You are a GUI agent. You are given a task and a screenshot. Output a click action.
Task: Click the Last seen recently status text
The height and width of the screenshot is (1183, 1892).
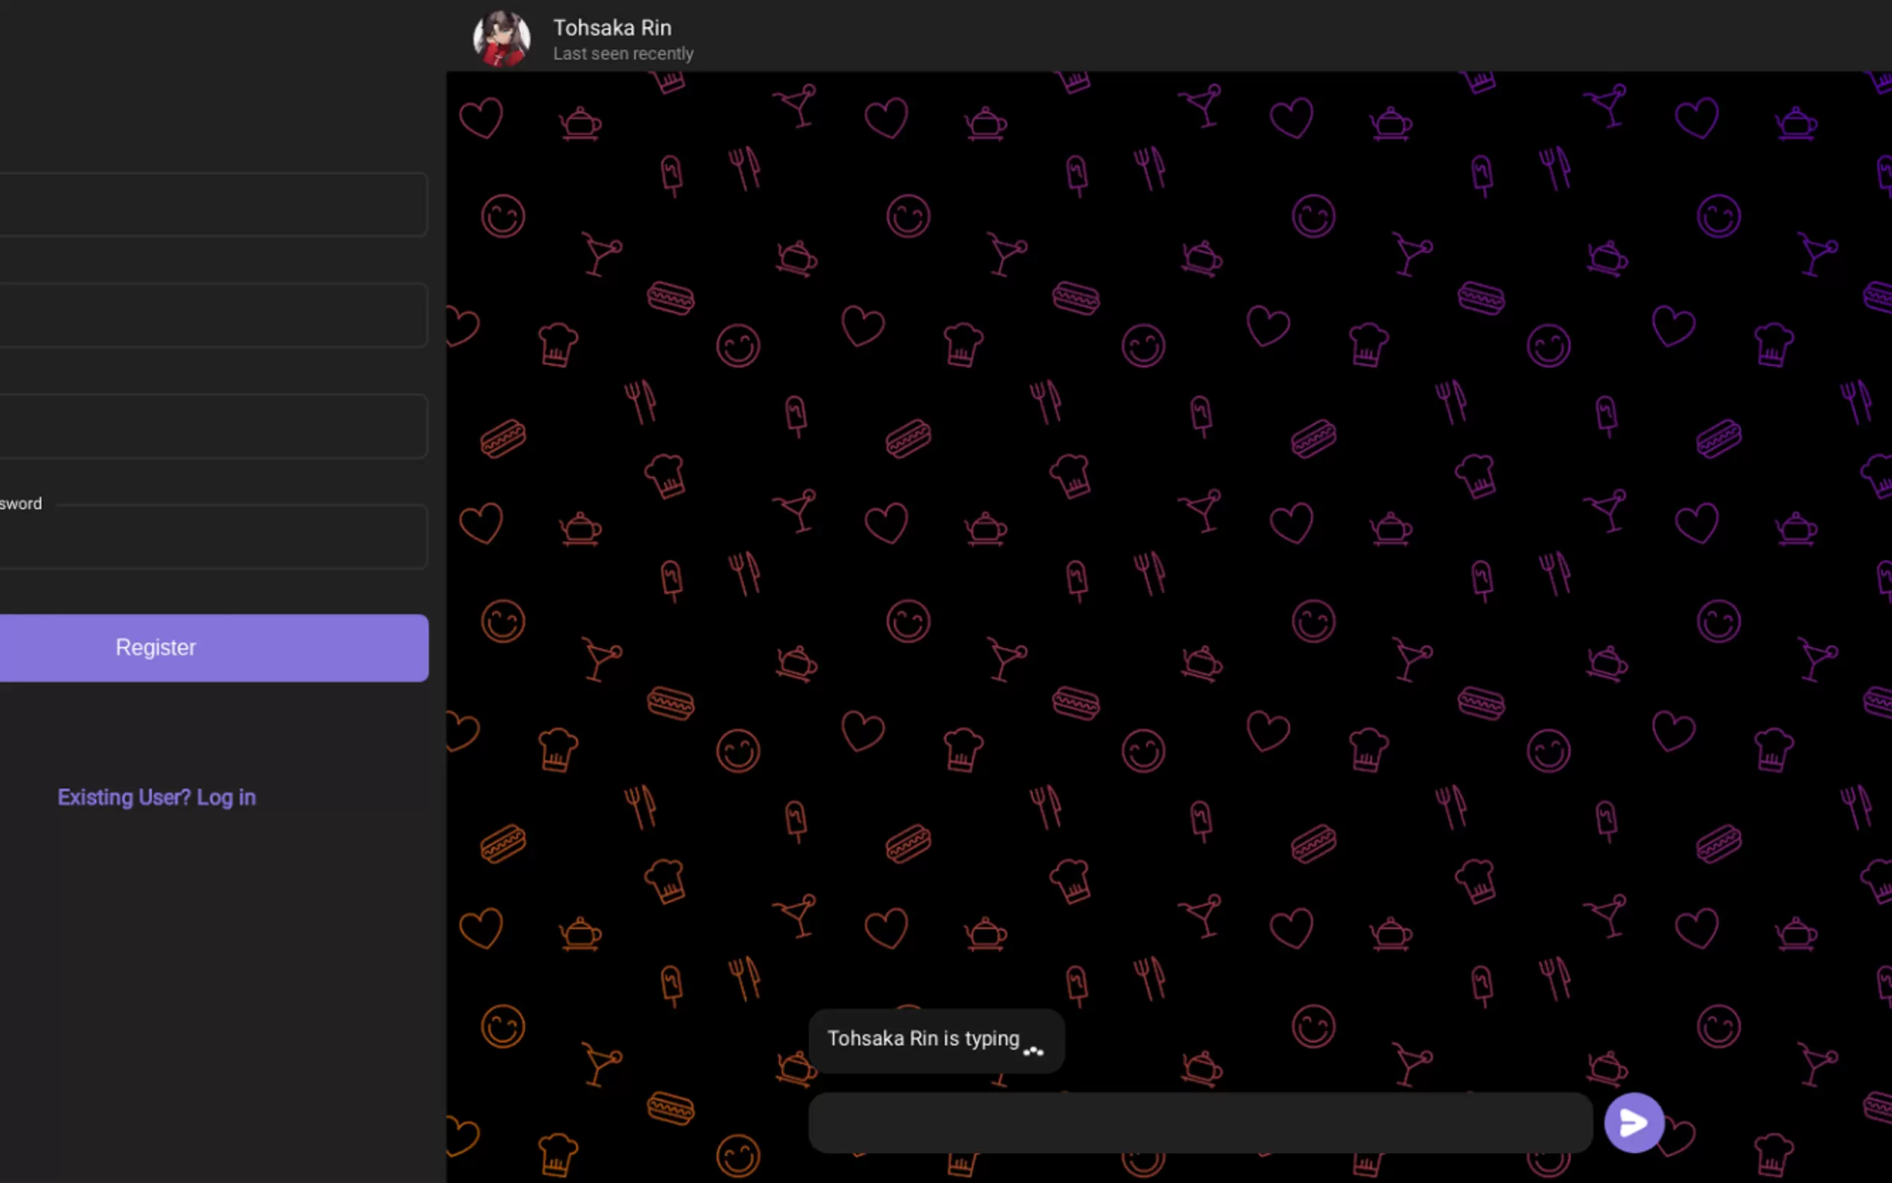(x=623, y=54)
